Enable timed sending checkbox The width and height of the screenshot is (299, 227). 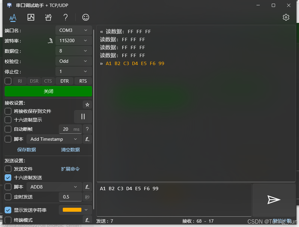pos(8,197)
